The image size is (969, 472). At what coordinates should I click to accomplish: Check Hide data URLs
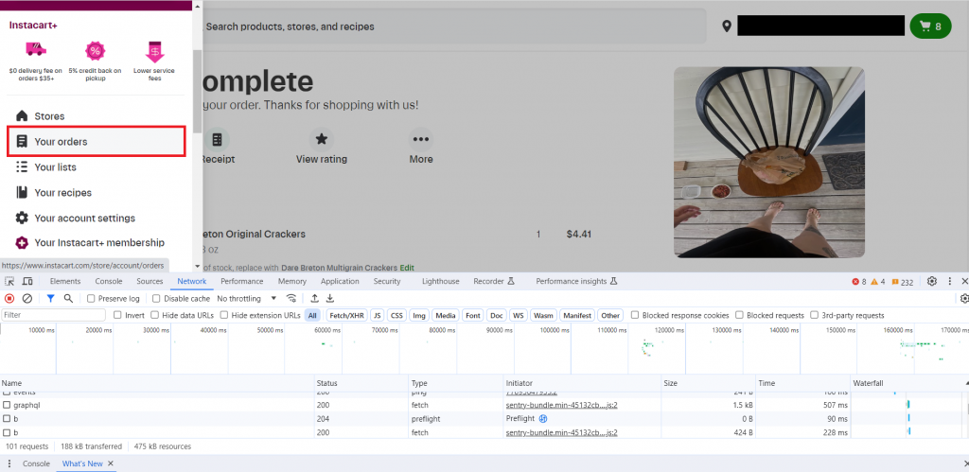(154, 315)
